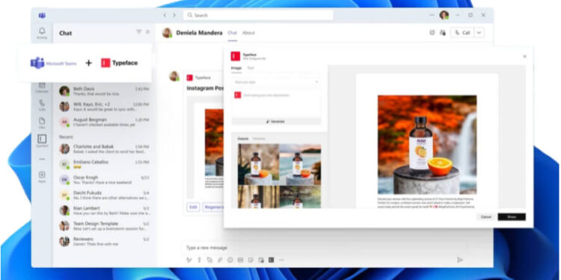
Task: Switch to the About tab
Action: pyautogui.click(x=248, y=33)
